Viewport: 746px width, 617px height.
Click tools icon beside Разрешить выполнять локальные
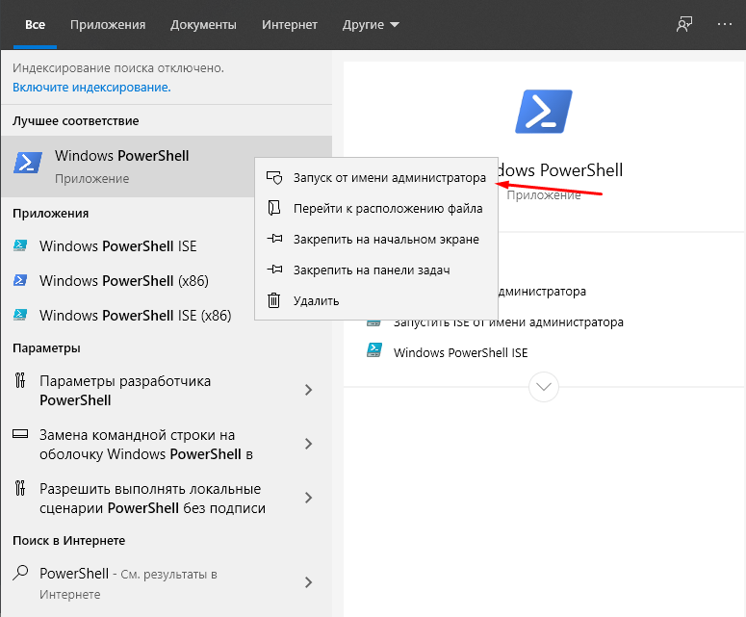tap(20, 488)
